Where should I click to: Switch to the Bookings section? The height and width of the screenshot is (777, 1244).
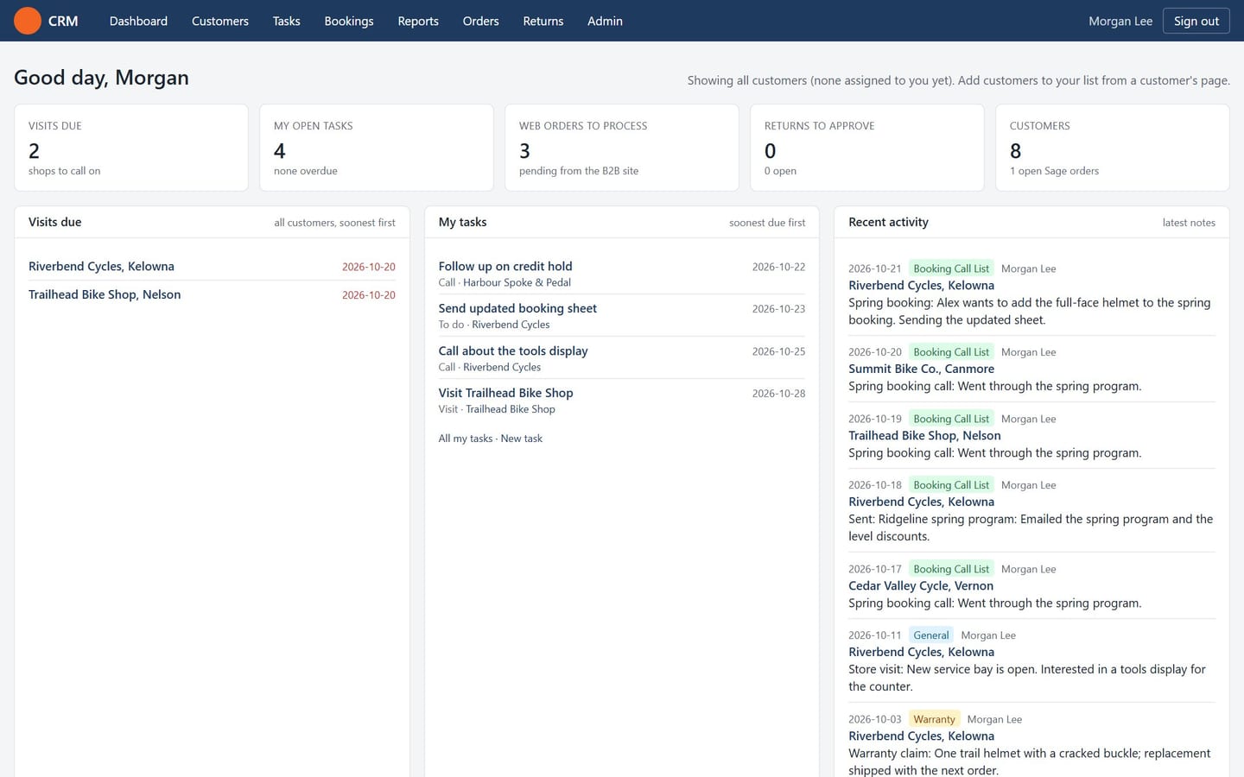[x=349, y=21]
